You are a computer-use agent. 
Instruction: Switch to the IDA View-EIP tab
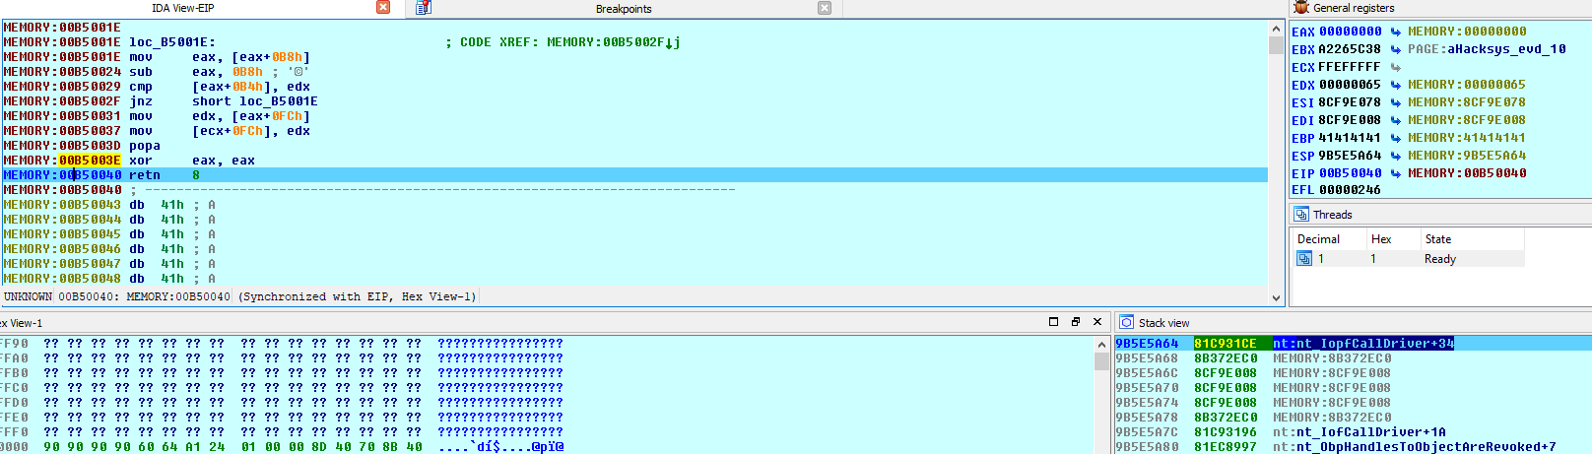click(x=182, y=8)
